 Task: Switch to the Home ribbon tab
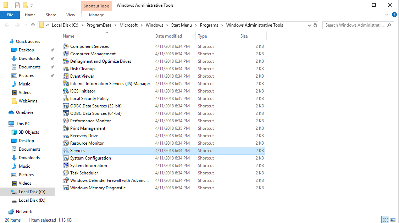pyautogui.click(x=30, y=15)
